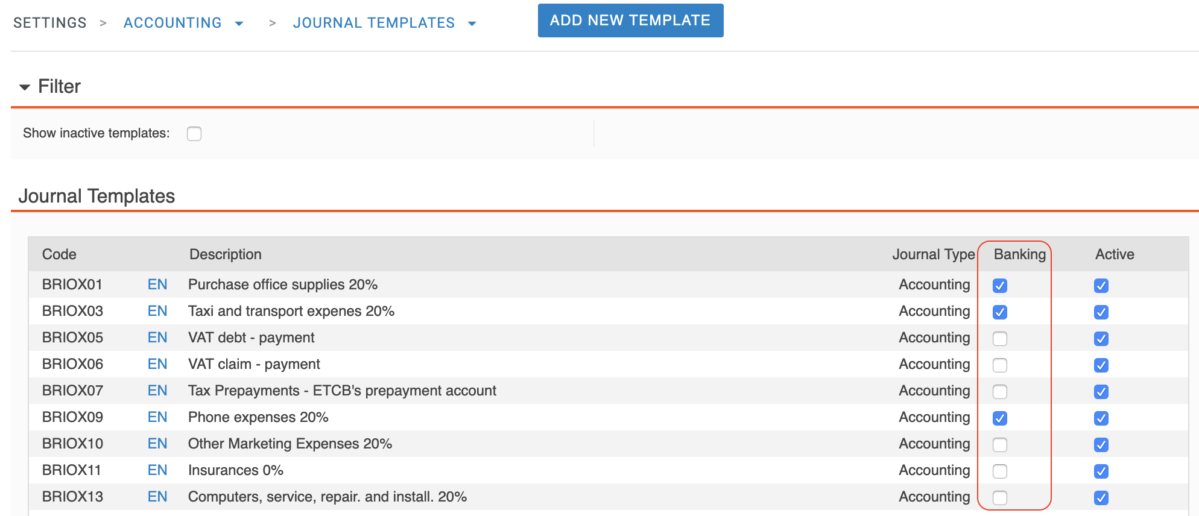
Task: Click the Code column header
Action: tap(59, 254)
